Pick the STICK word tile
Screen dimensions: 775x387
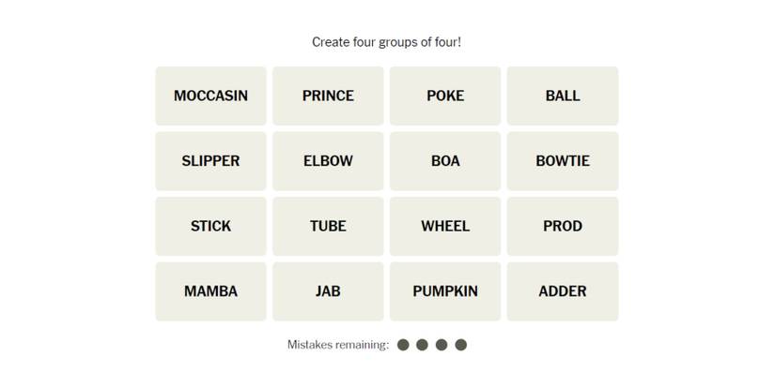coord(210,226)
